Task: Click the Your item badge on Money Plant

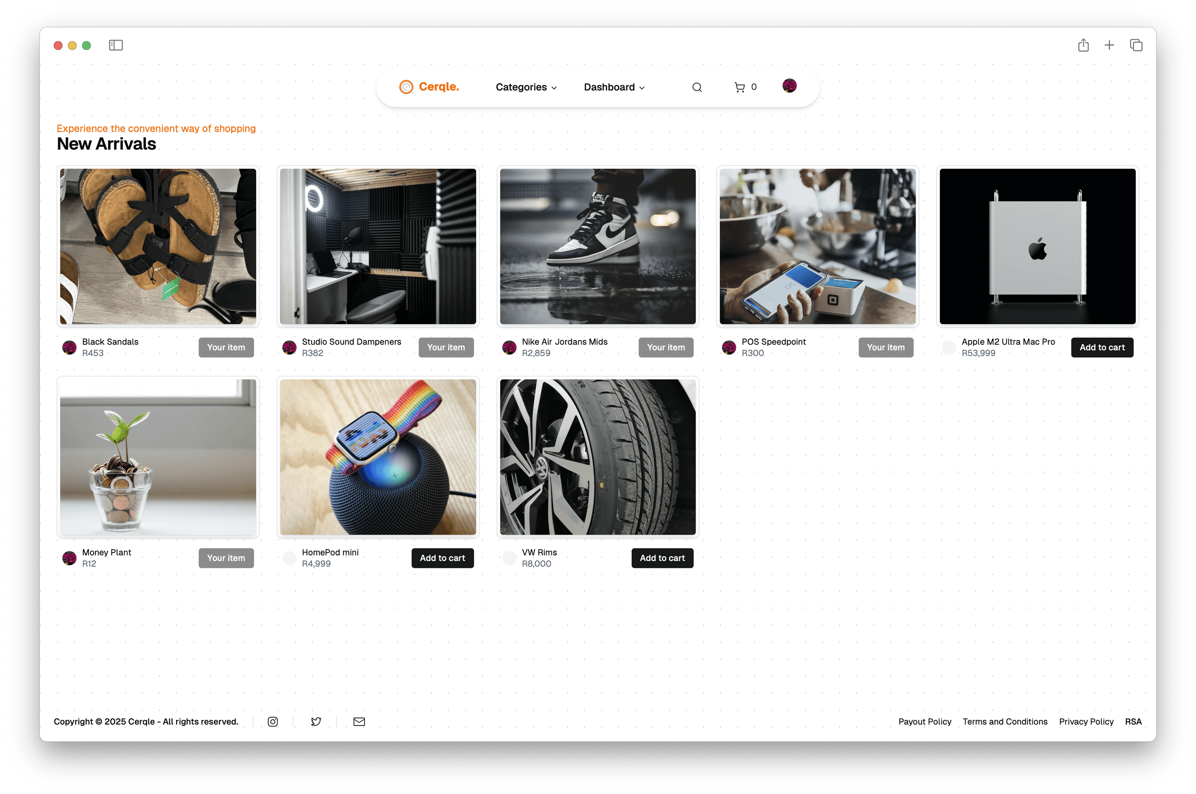Action: pyautogui.click(x=226, y=558)
